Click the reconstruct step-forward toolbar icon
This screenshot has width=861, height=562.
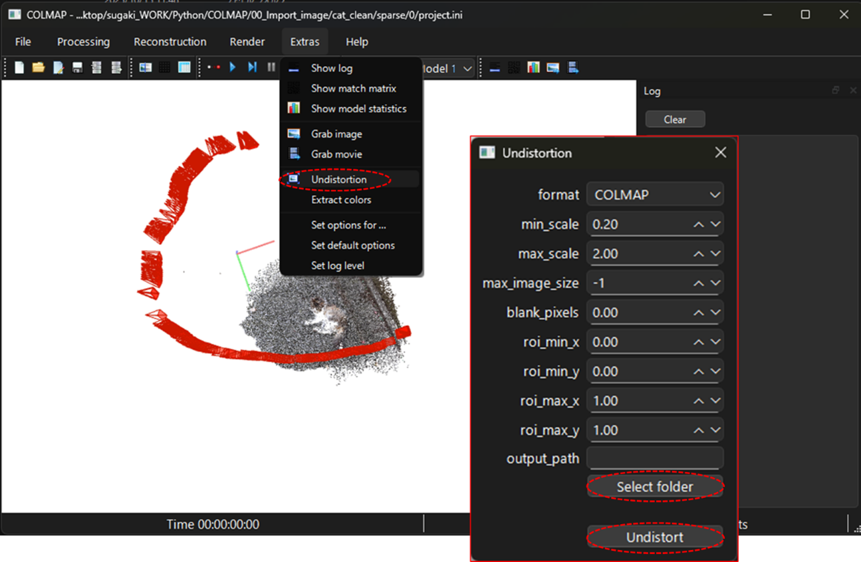pyautogui.click(x=252, y=68)
